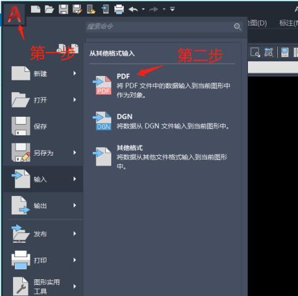Choose PDF import option
The width and height of the screenshot is (298, 296).
point(161,85)
